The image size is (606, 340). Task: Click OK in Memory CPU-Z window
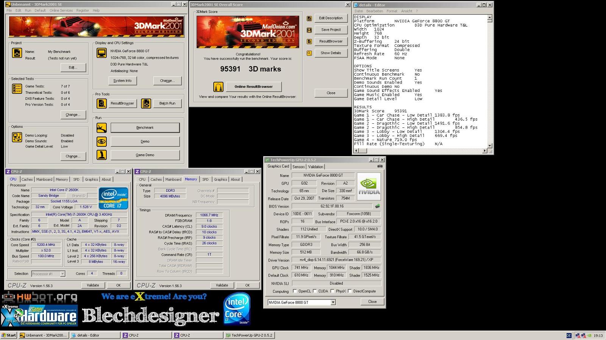[247, 285]
